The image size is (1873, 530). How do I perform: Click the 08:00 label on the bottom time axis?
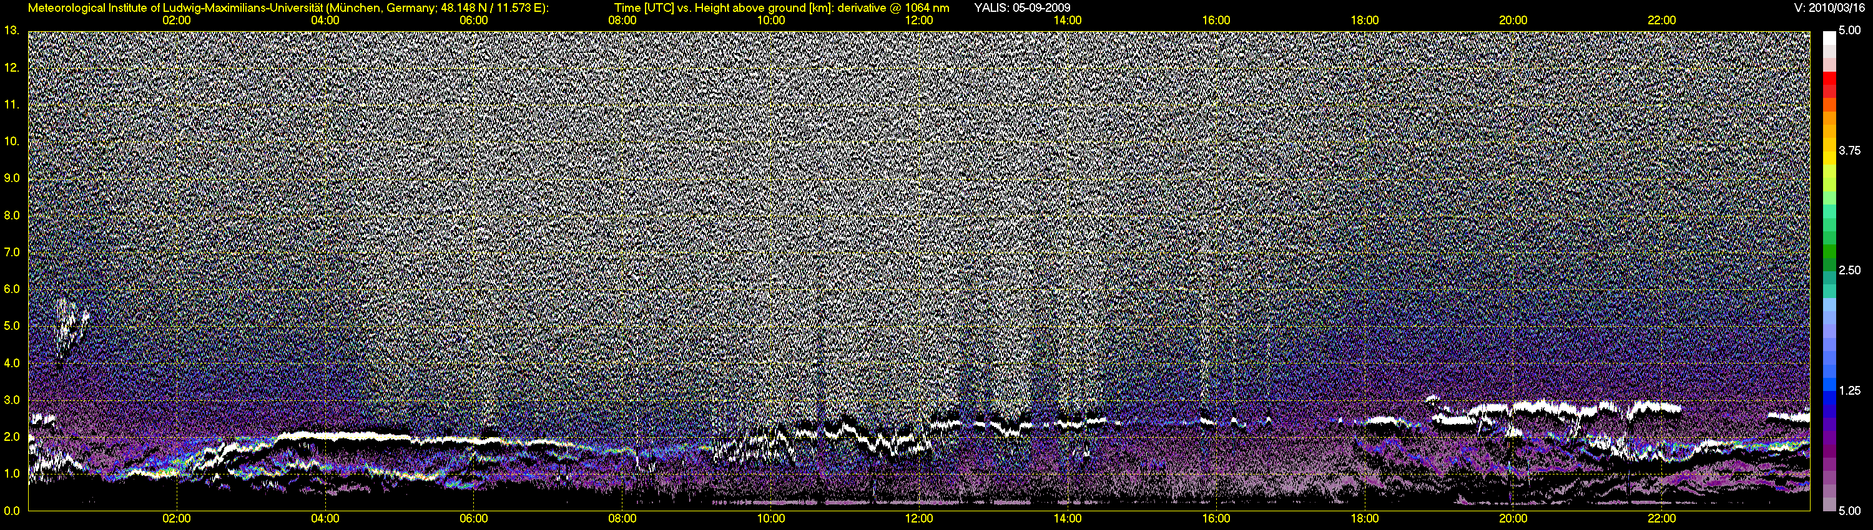click(622, 518)
